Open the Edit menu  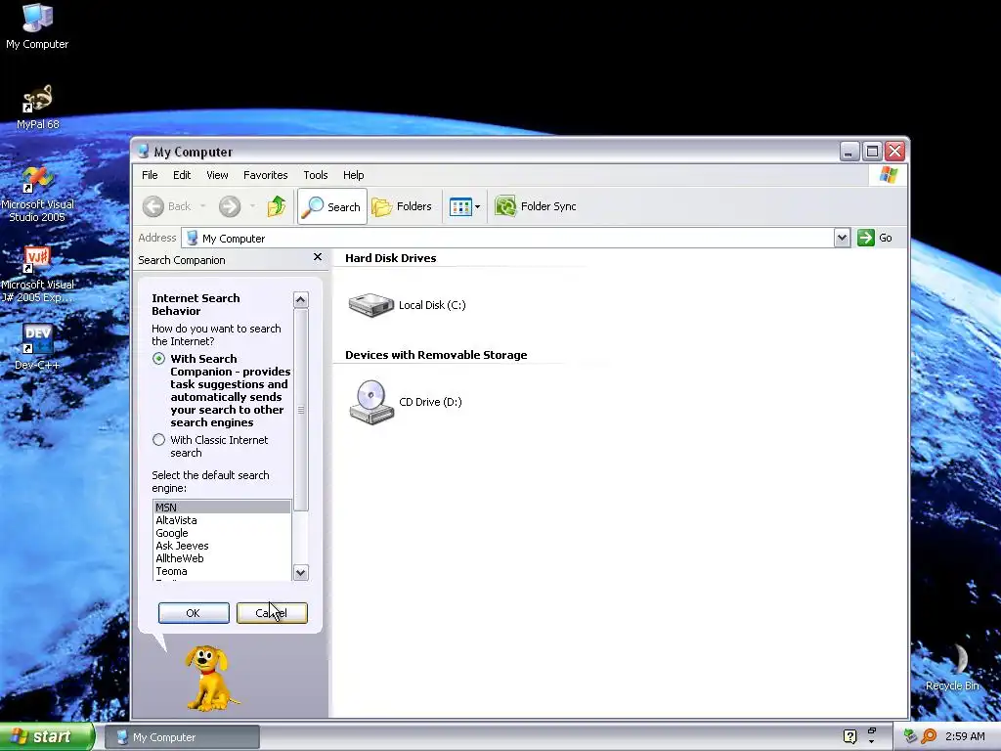[x=182, y=175]
